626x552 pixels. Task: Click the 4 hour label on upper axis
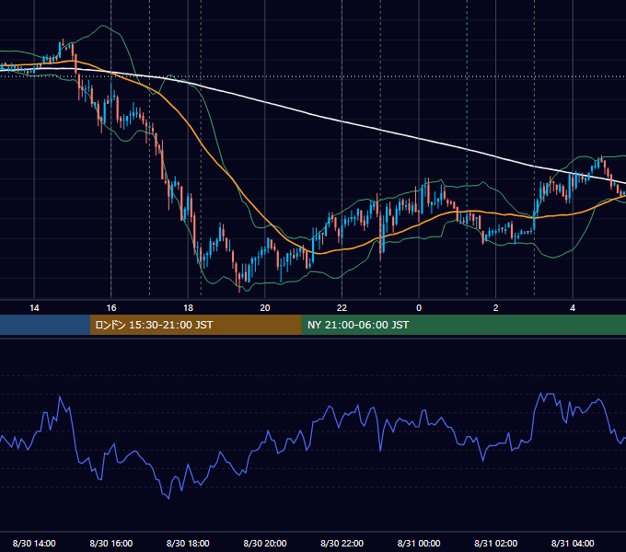click(573, 308)
